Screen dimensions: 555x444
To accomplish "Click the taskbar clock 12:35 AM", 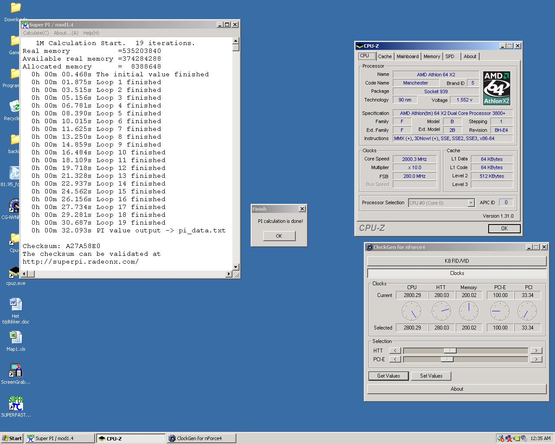I will [x=540, y=438].
